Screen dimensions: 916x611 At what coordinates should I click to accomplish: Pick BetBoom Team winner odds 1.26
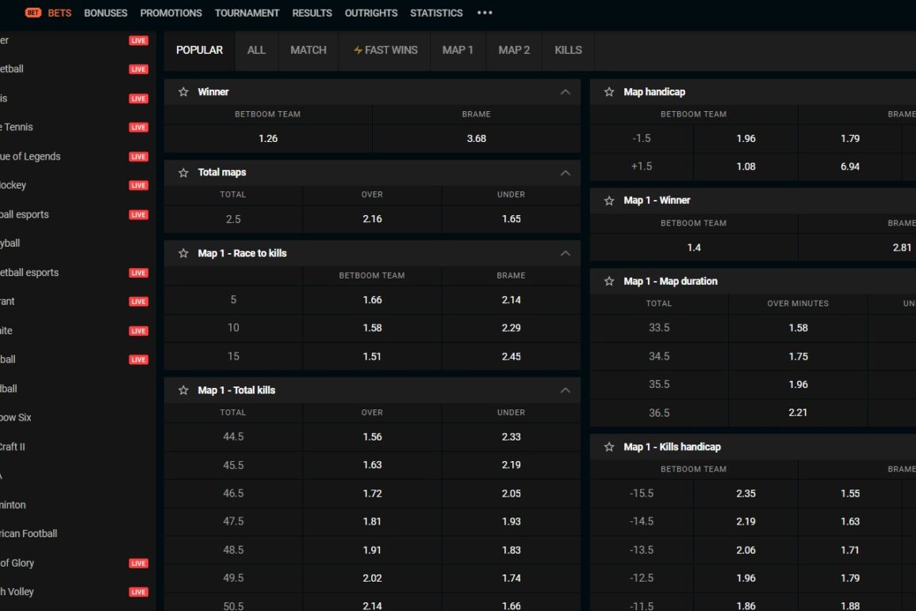coord(268,139)
